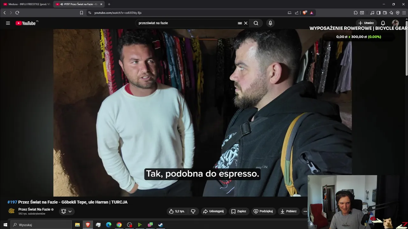The height and width of the screenshot is (229, 408).
Task: Click the page vertical scrollbar
Action: click(x=406, y=48)
